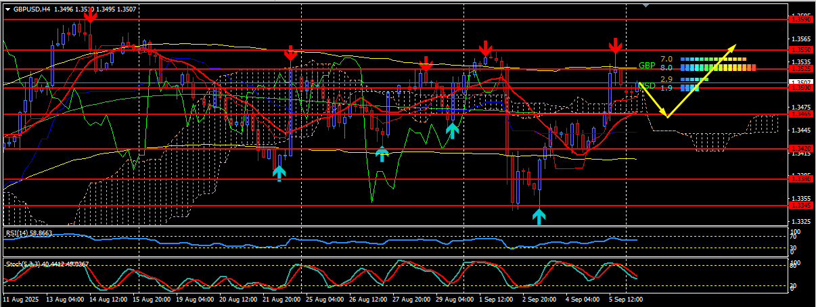The height and width of the screenshot is (307, 816).
Task: Click the 29 Aug 04:00 time axis label
Action: [454, 298]
